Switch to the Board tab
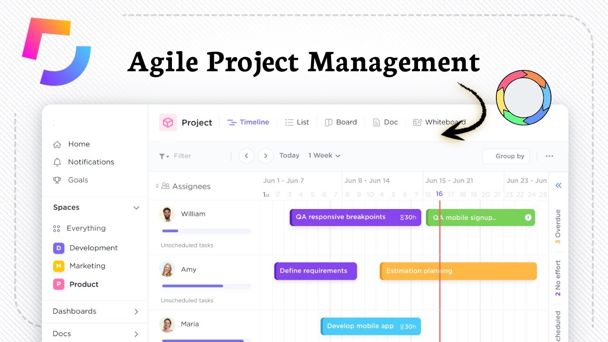Screen dimensions: 608x342 (341, 123)
